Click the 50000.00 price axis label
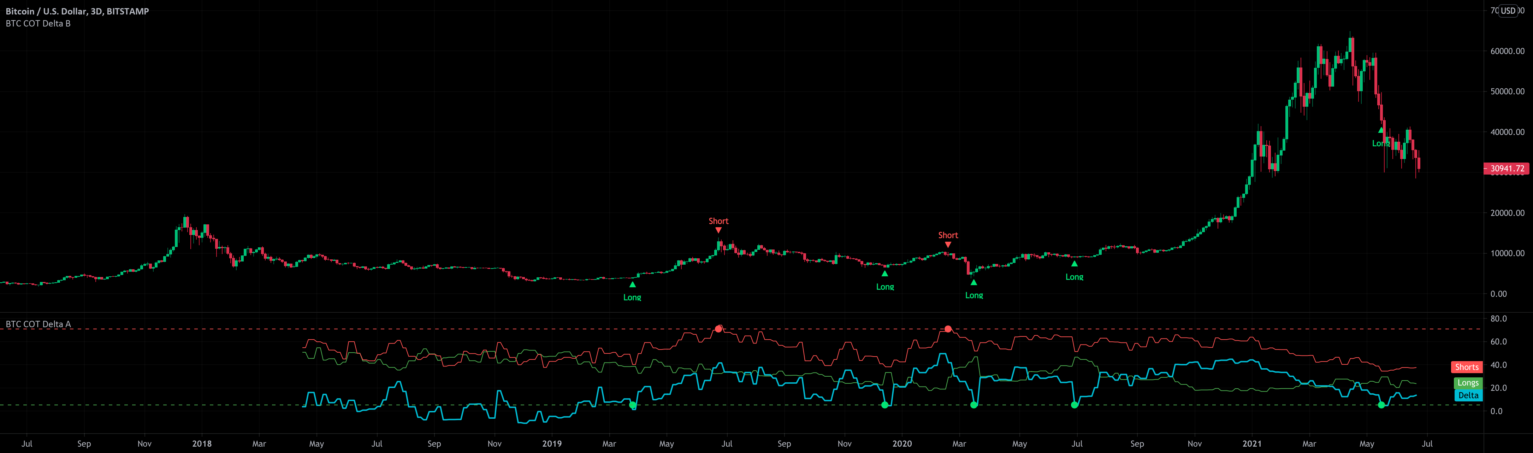This screenshot has height=453, width=1533. coord(1508,92)
